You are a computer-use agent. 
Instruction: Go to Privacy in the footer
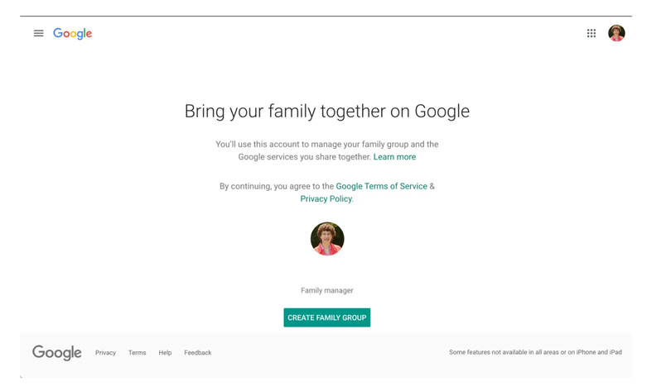pos(105,353)
